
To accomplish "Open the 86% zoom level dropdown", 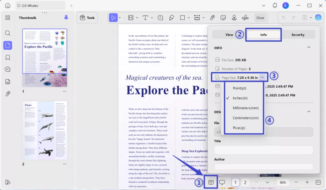I will pyautogui.click(x=283, y=182).
